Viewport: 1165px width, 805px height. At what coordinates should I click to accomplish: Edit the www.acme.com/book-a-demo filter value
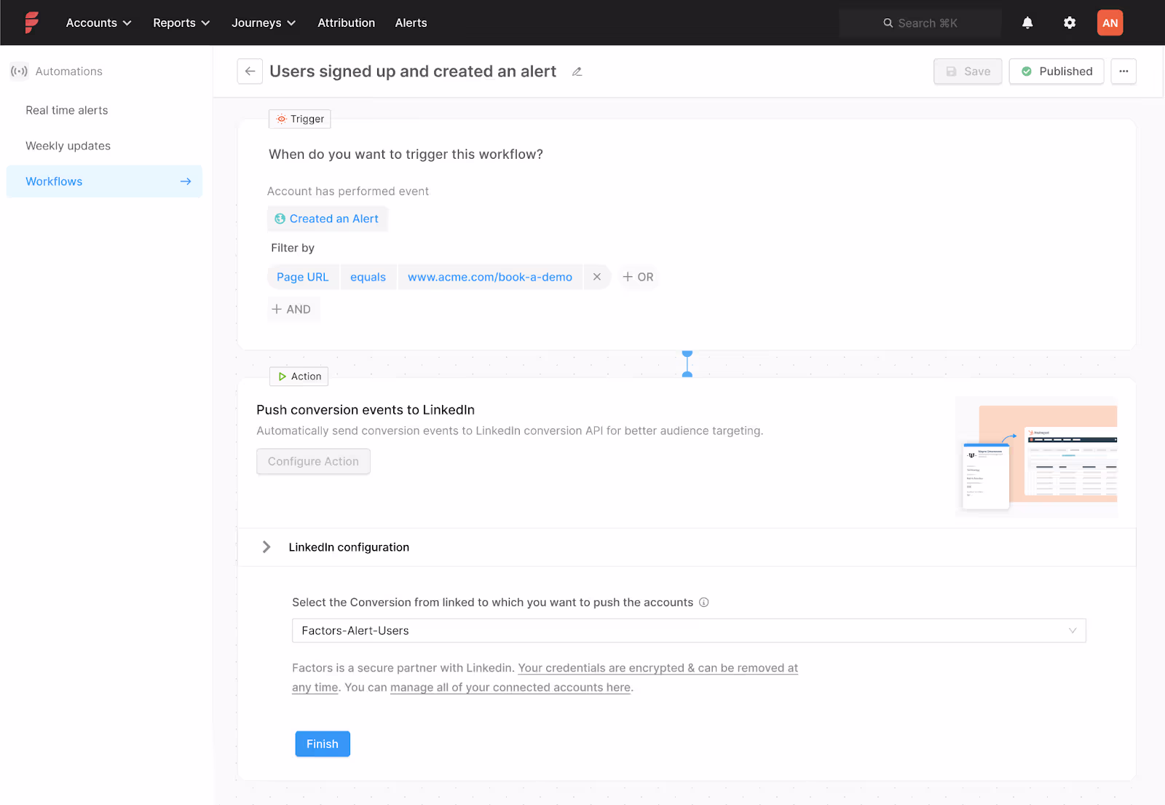tap(490, 277)
